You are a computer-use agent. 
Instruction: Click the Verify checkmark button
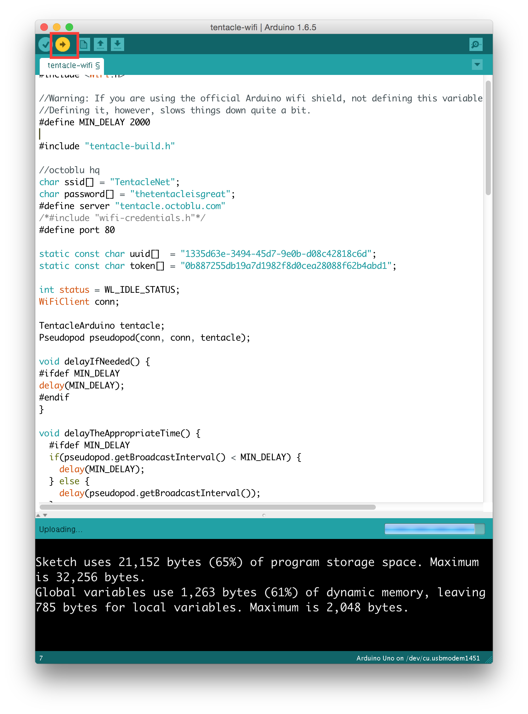45,44
